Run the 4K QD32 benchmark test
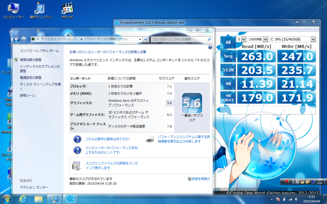327x204 pixels. (x=228, y=98)
